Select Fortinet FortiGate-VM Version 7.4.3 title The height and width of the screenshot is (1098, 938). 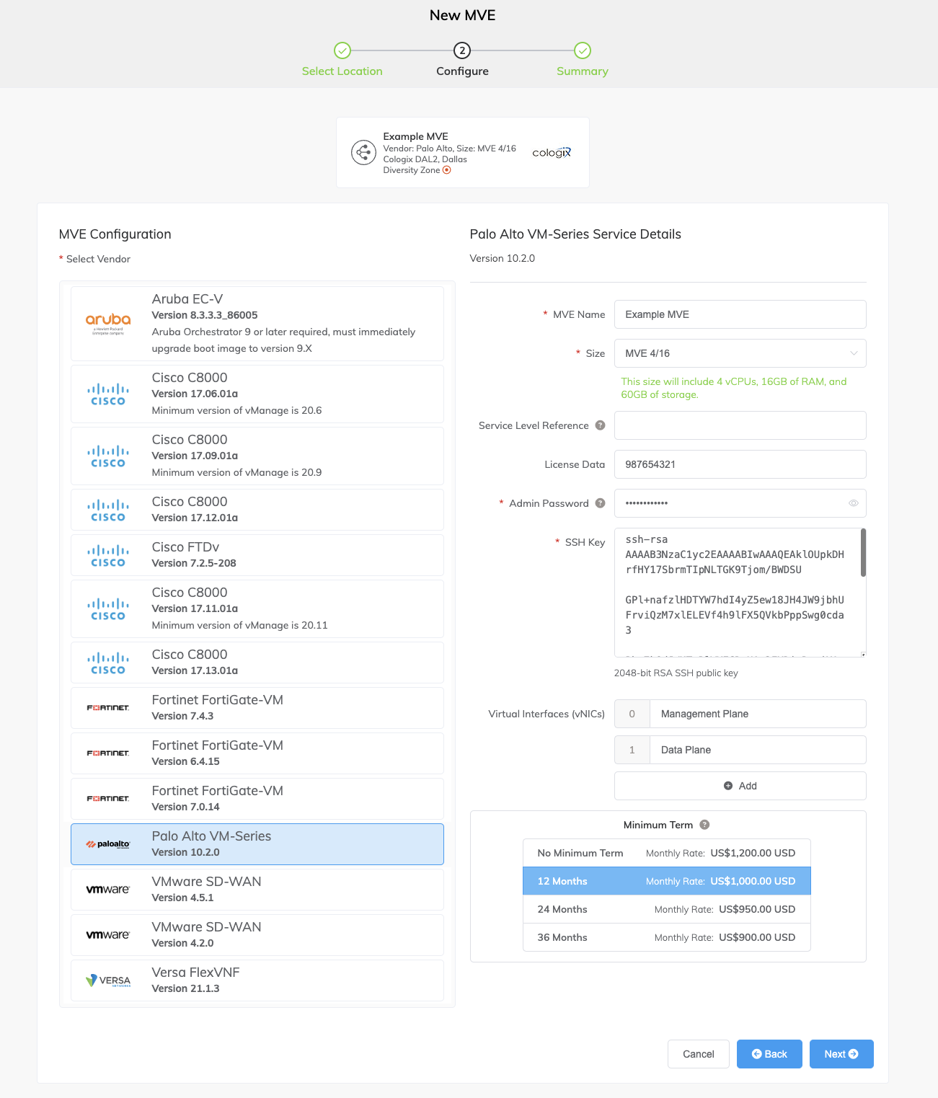[218, 700]
